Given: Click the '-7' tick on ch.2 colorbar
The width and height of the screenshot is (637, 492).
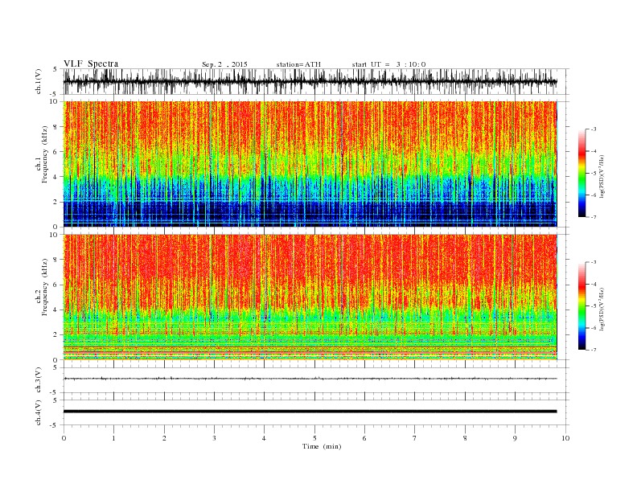Looking at the screenshot, I should click(x=594, y=350).
